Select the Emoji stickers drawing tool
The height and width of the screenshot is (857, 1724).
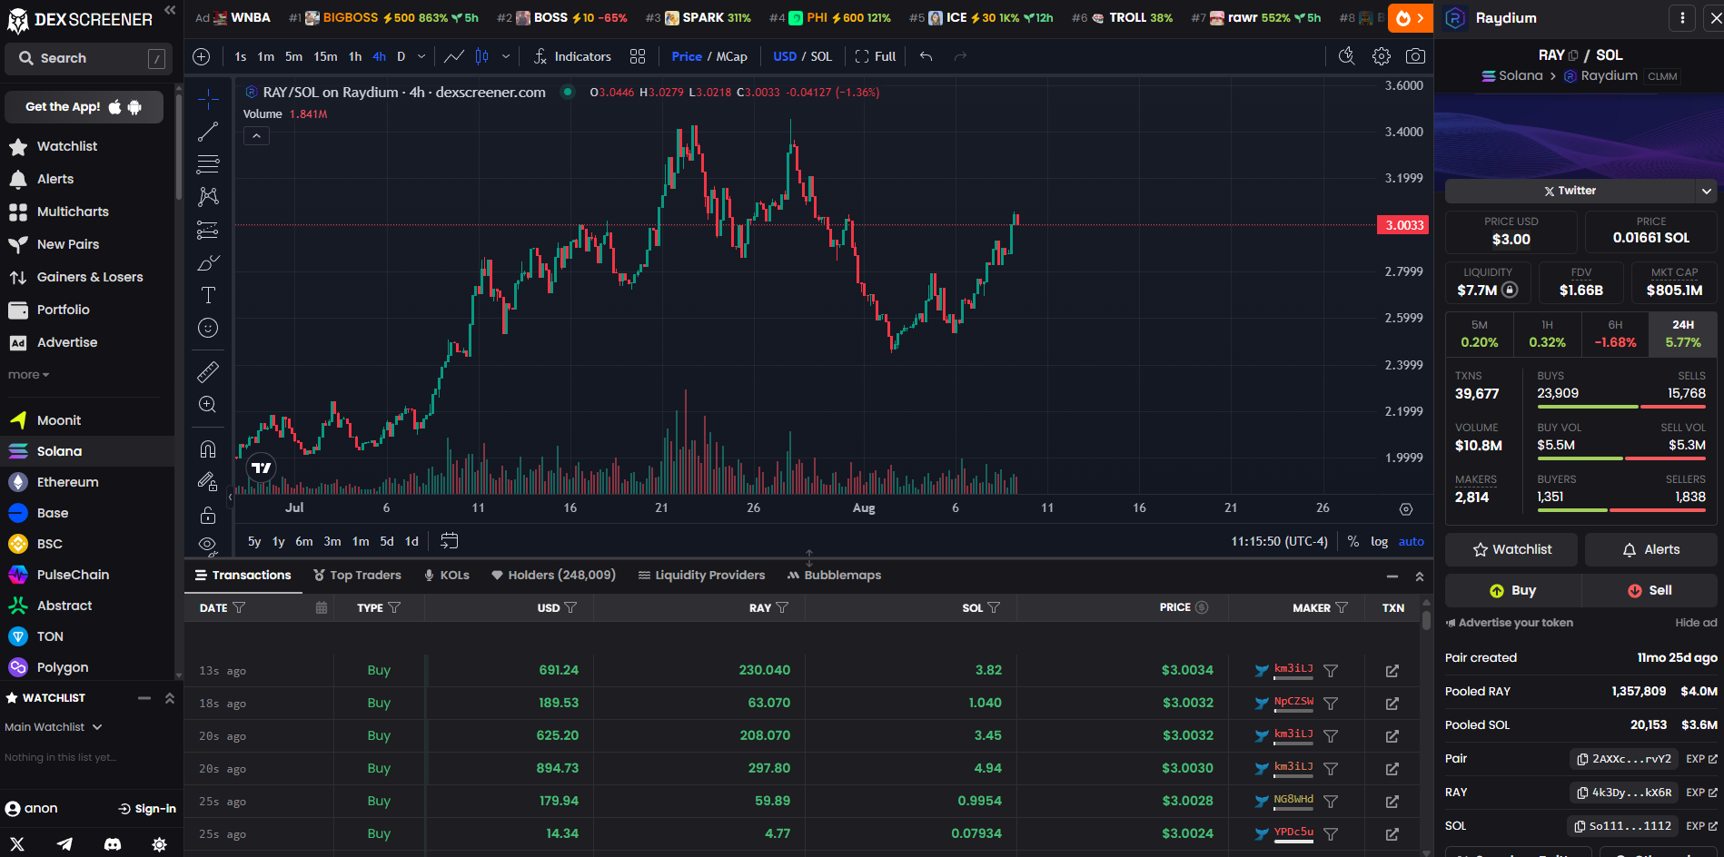pos(208,327)
